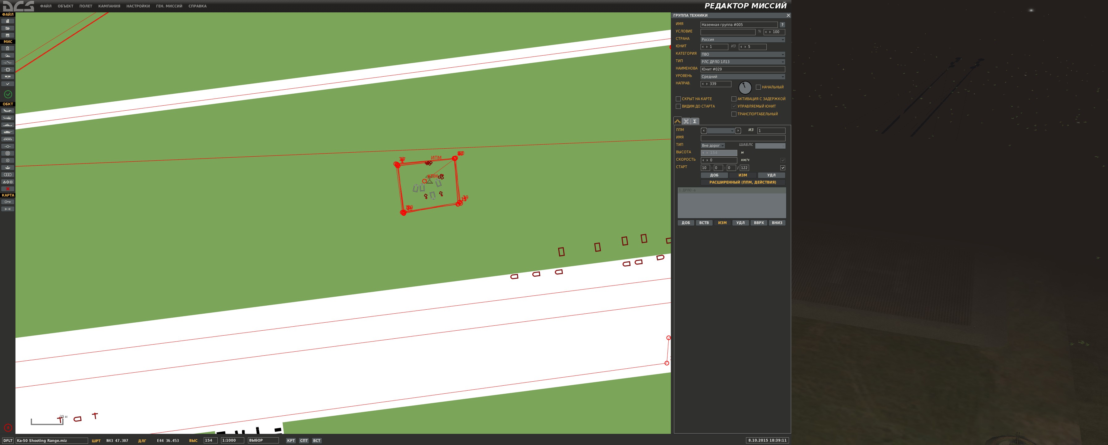Open the ТИП dropdown РЛС ДРЛО 1Л13
Screen dimensions: 1108x445
(743, 61)
